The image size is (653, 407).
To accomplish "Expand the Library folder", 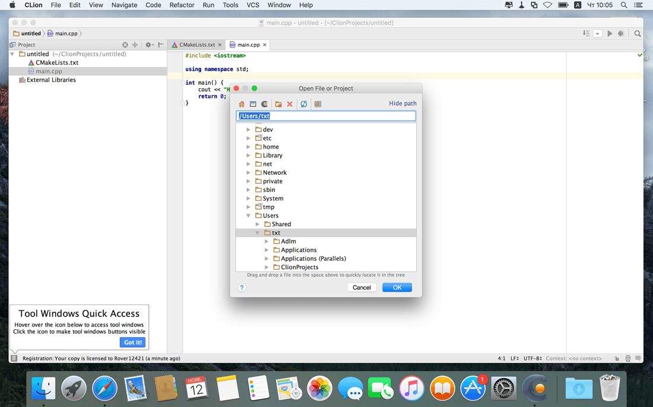I will [x=249, y=155].
